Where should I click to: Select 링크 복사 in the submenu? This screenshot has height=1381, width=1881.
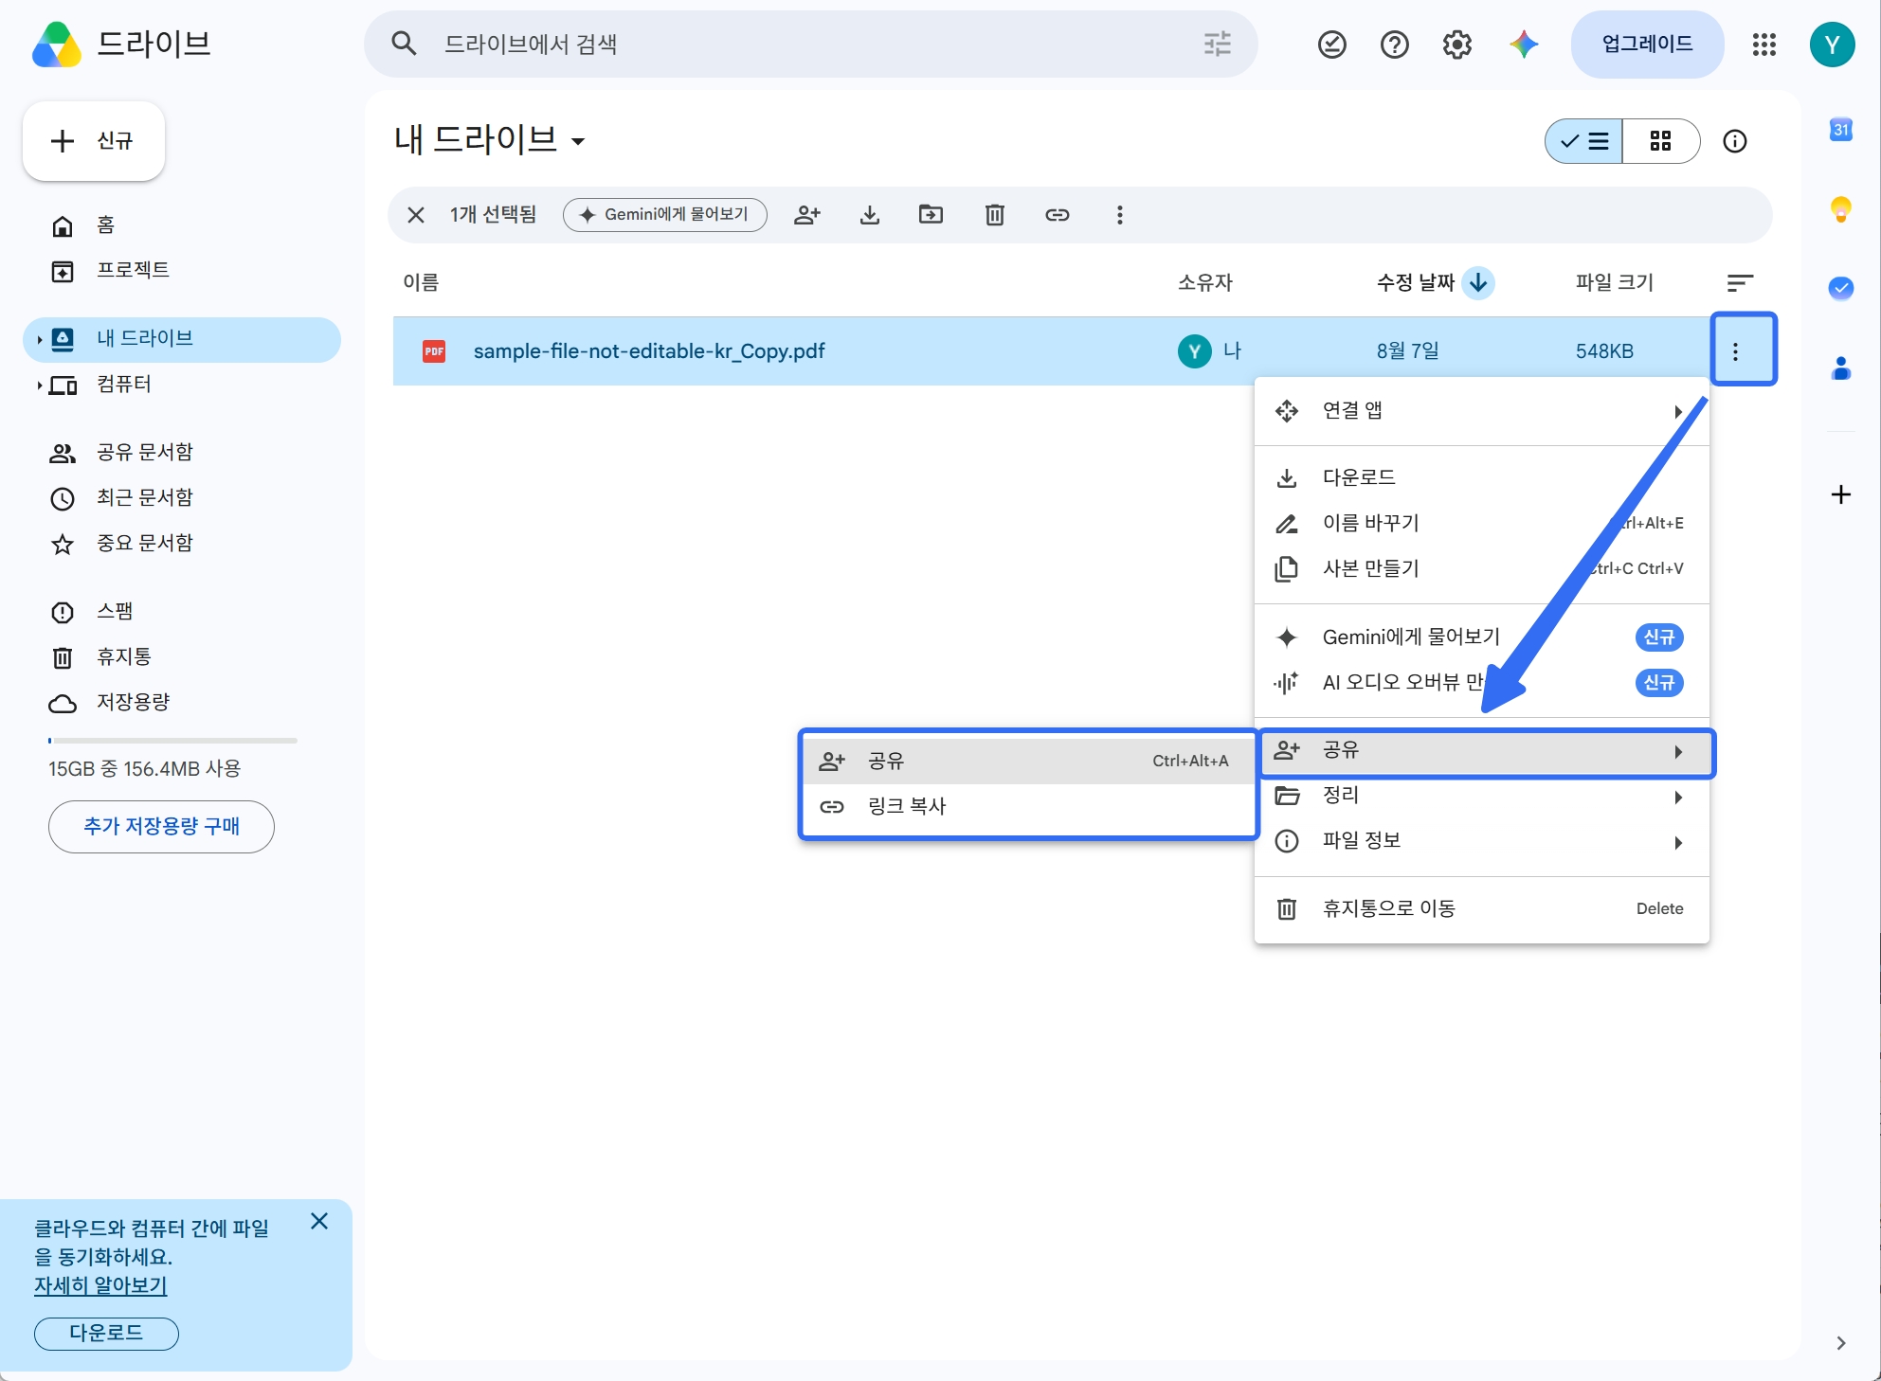pos(1028,807)
